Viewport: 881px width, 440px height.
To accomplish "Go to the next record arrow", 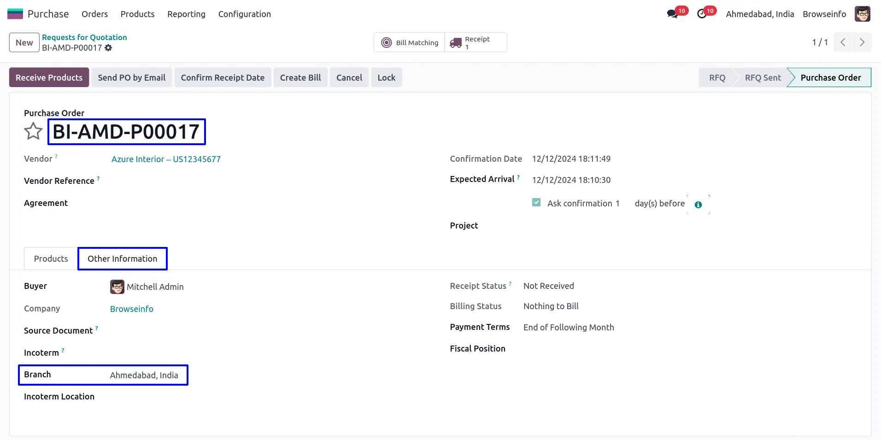I will coord(862,42).
